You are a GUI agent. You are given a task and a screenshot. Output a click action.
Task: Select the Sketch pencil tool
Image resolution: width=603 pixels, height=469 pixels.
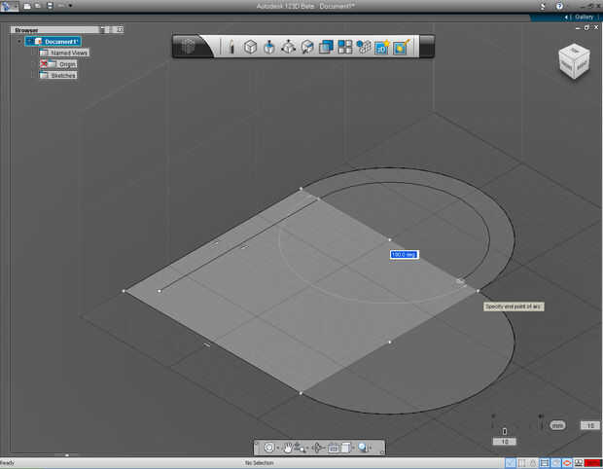(x=231, y=46)
